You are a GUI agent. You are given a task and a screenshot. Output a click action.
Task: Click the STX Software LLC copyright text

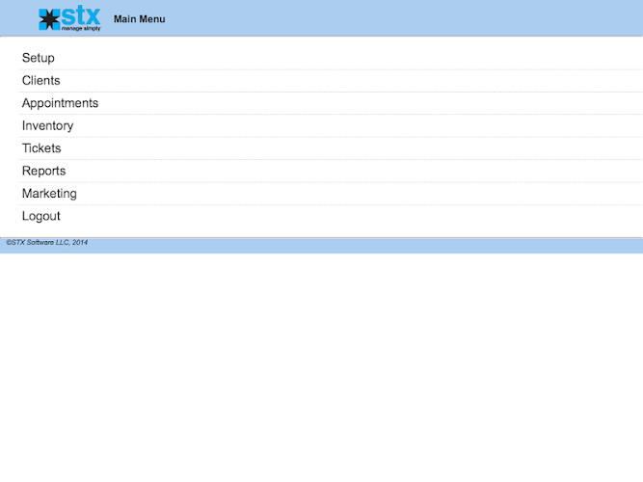point(46,242)
